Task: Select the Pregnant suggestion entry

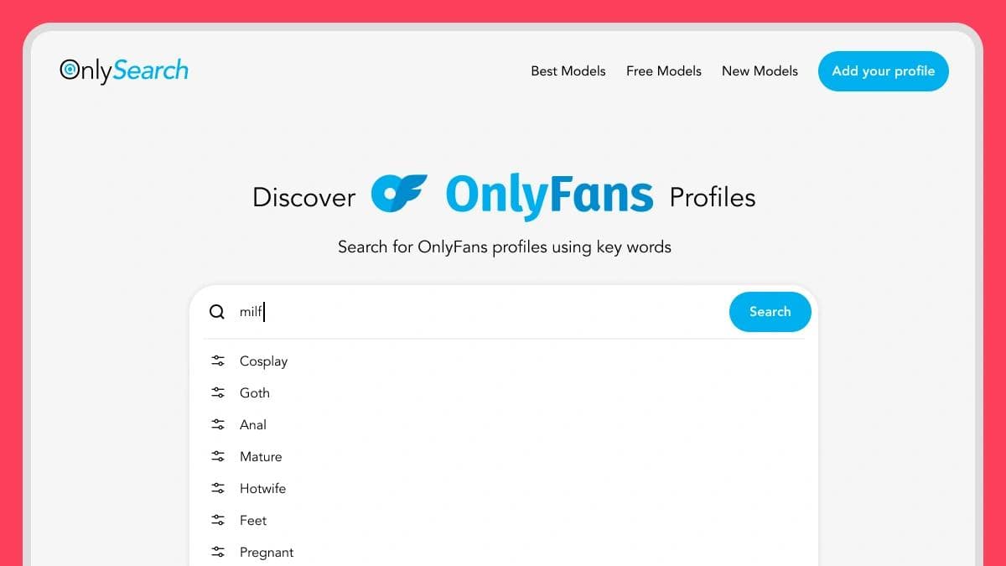Action: click(x=267, y=552)
